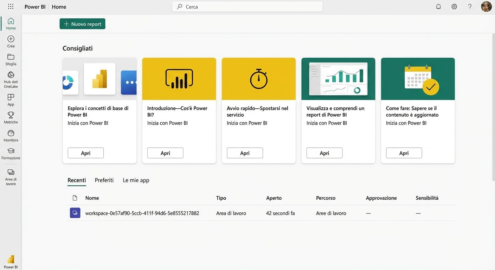Open App section in the sidebar
Screen dimensions: 495x270
(x=11, y=100)
